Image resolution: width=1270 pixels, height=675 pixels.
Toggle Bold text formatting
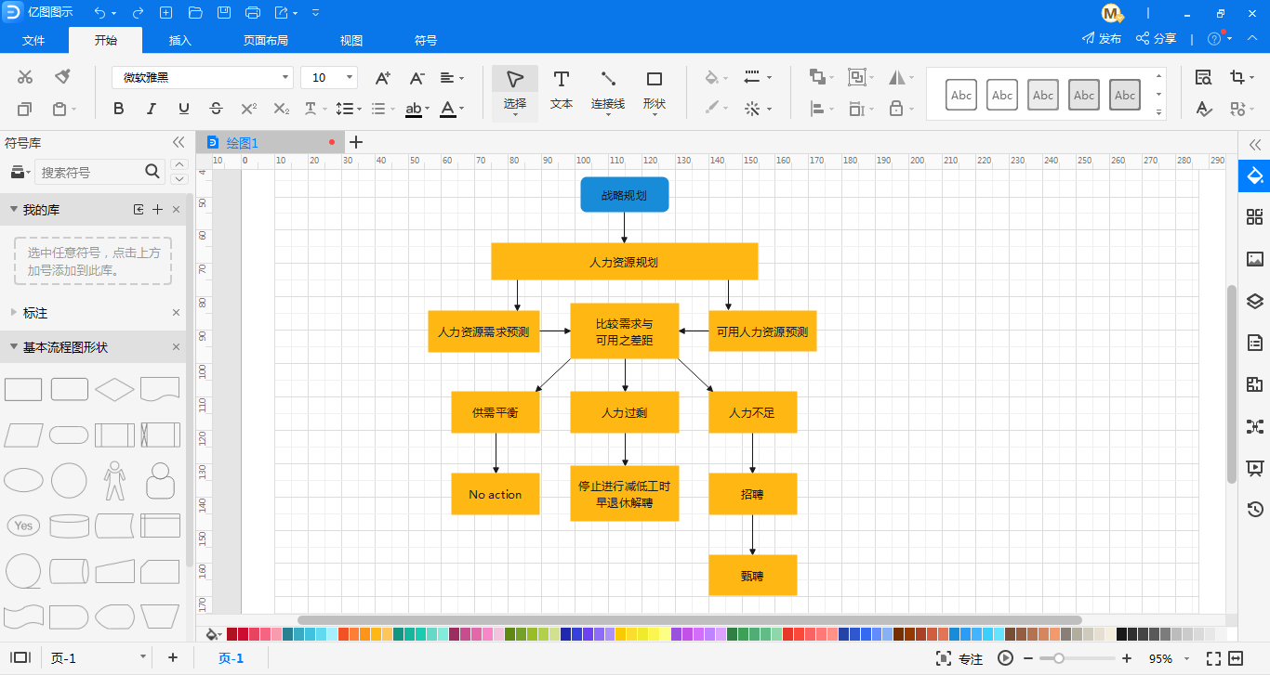[x=118, y=109]
